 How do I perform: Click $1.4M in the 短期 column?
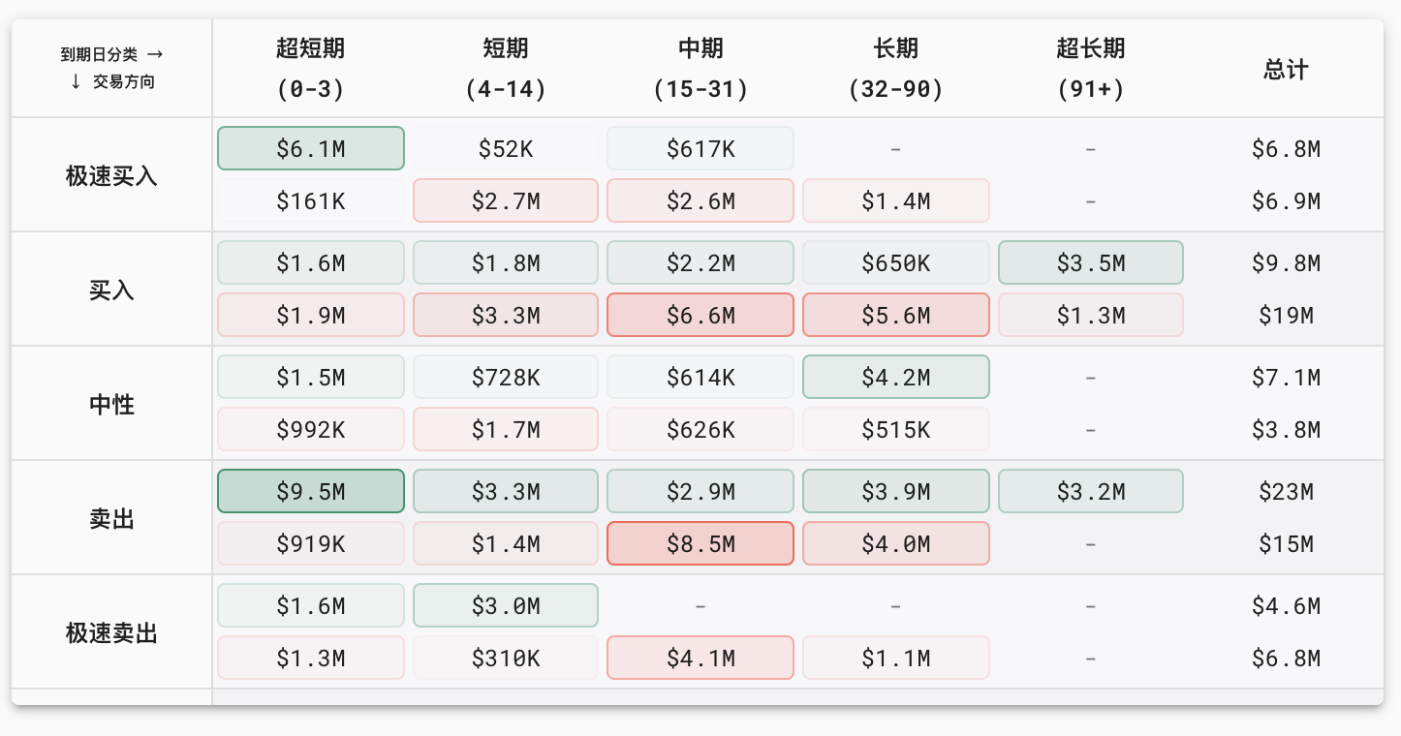[x=506, y=543]
